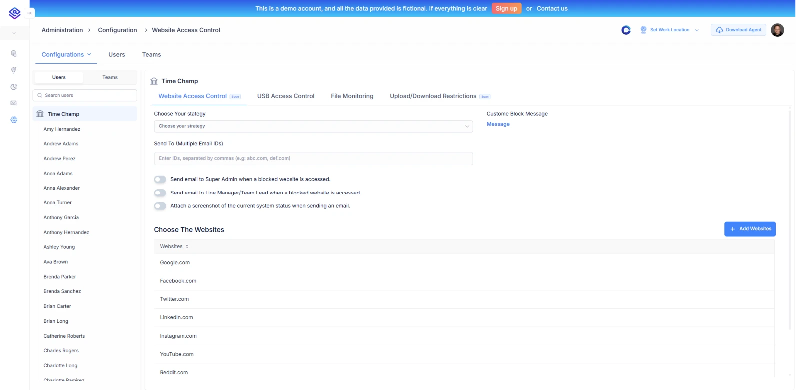Image resolution: width=796 pixels, height=390 pixels.
Task: Select user Anna Alexander
Action: pos(62,188)
